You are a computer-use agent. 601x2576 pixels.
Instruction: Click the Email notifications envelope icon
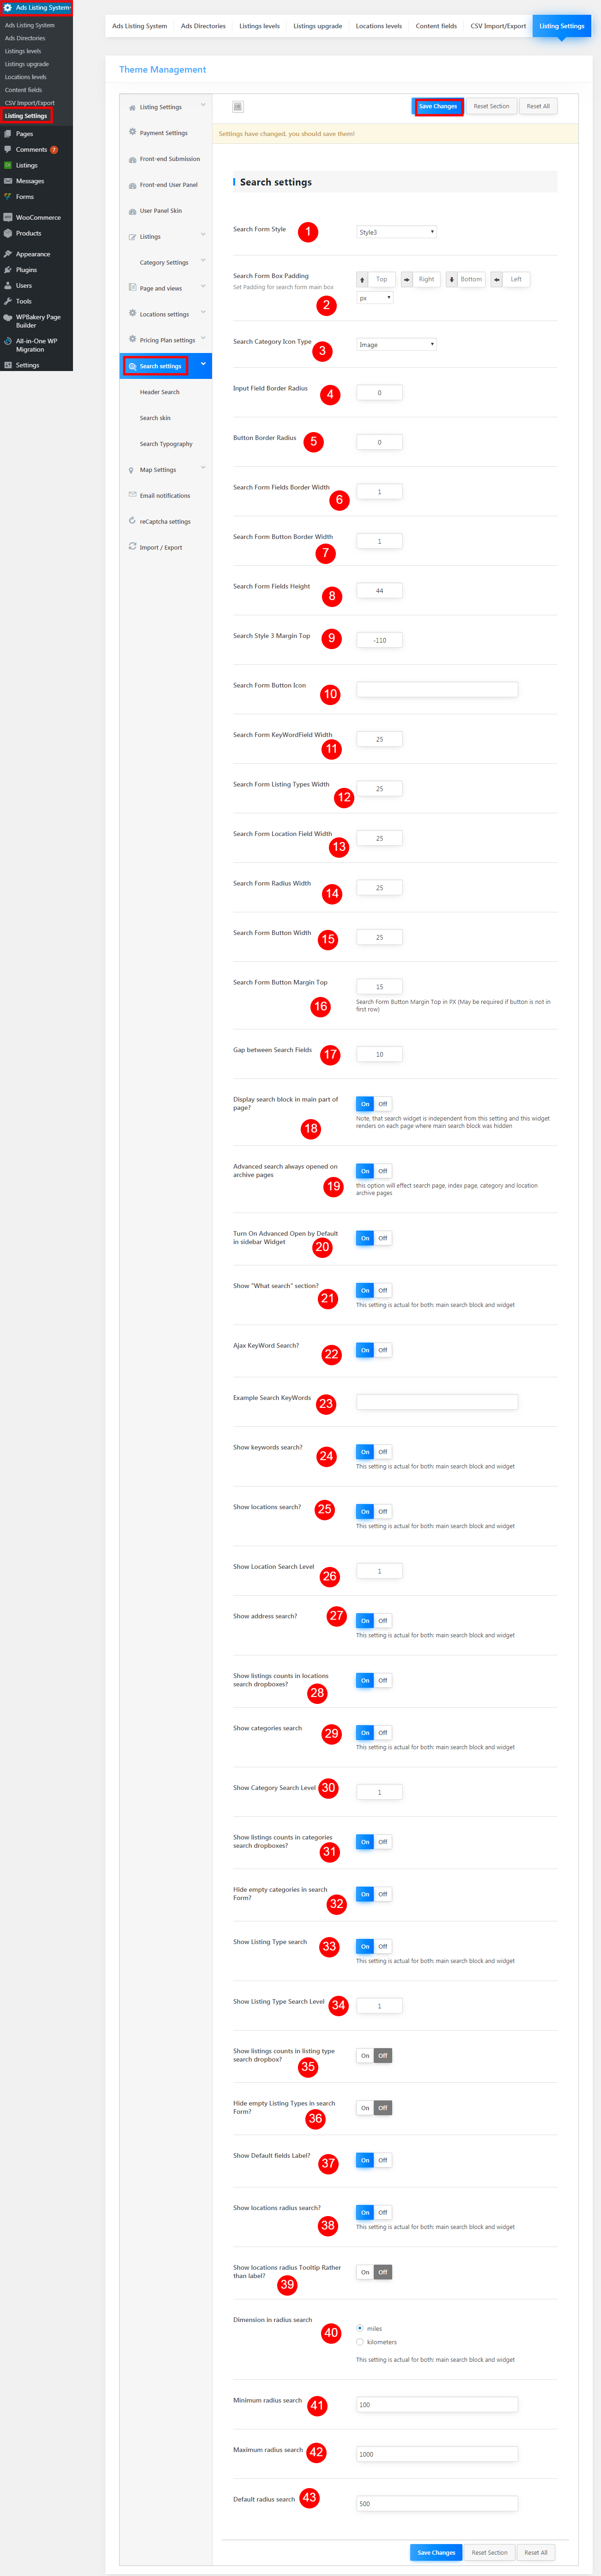[132, 495]
